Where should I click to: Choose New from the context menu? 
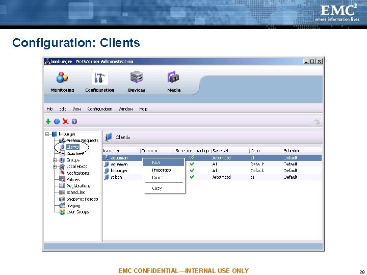pos(164,162)
